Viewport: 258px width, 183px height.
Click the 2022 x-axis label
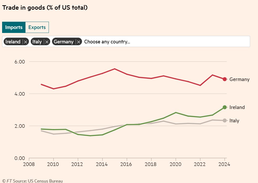tap(200, 164)
